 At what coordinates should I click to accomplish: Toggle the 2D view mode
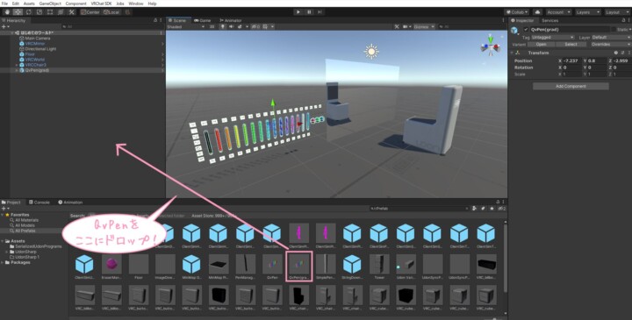[x=212, y=26]
